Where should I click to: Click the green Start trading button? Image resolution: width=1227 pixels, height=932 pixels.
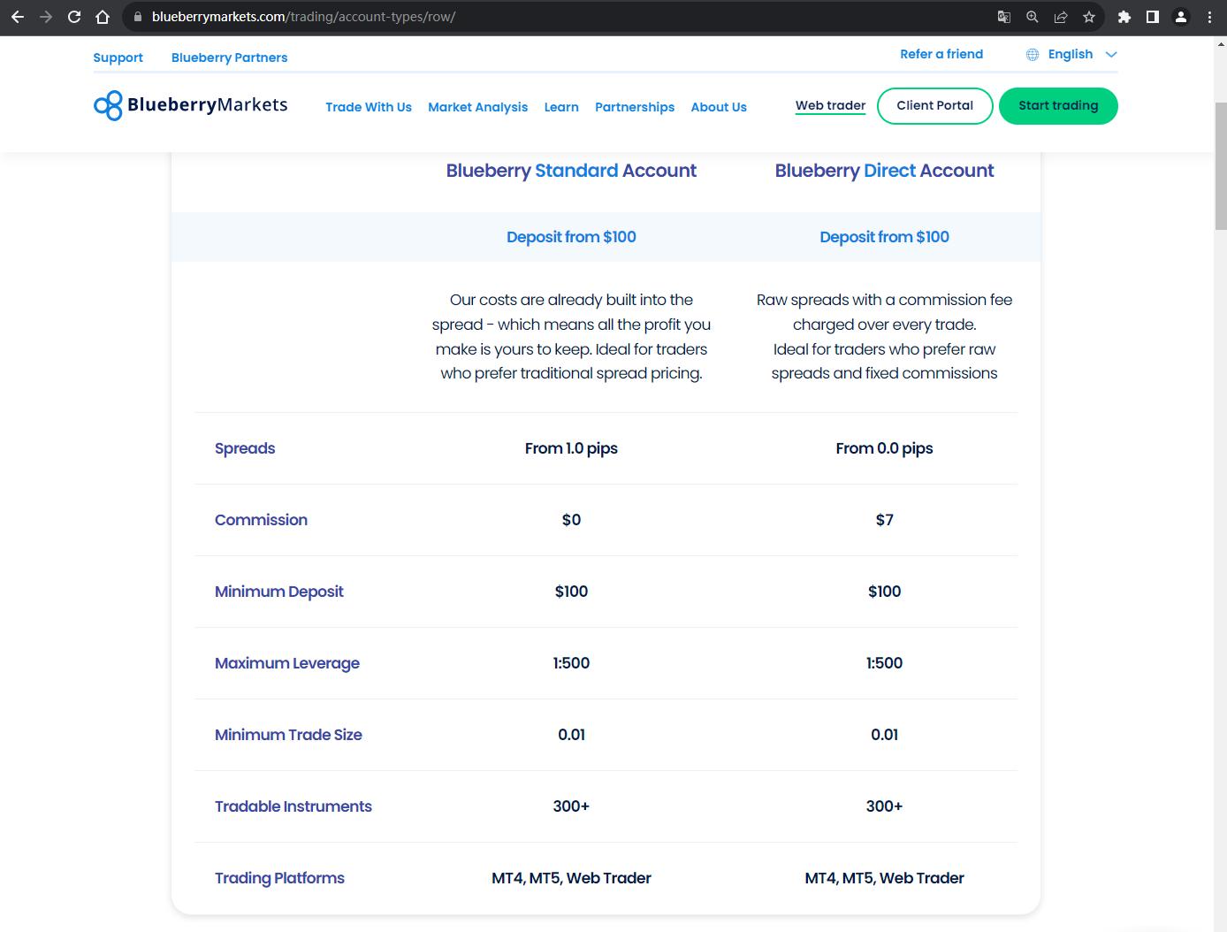[x=1058, y=106]
